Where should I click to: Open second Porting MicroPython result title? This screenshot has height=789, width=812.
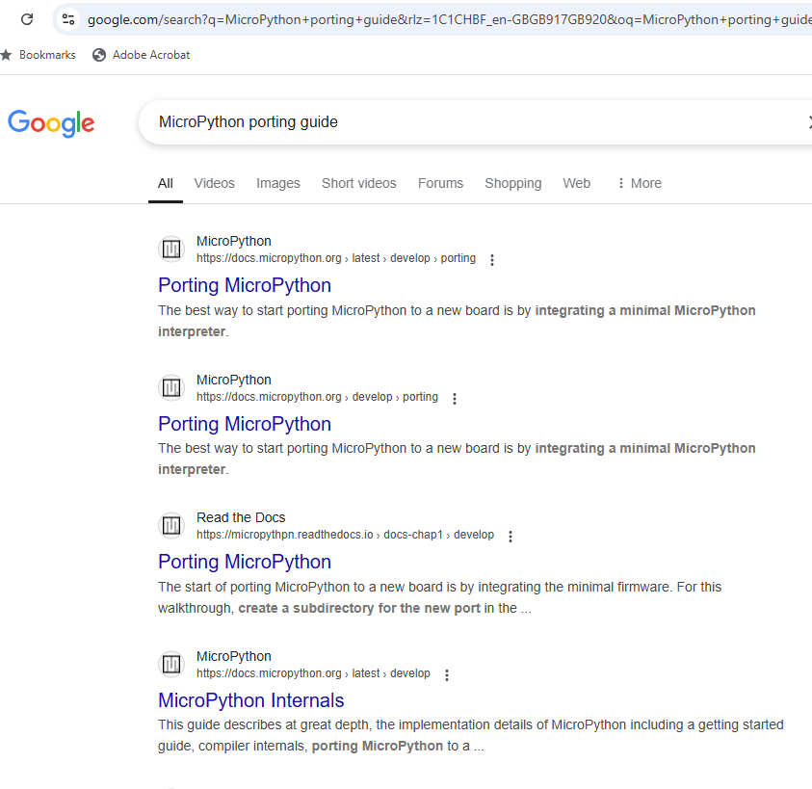pyautogui.click(x=245, y=424)
